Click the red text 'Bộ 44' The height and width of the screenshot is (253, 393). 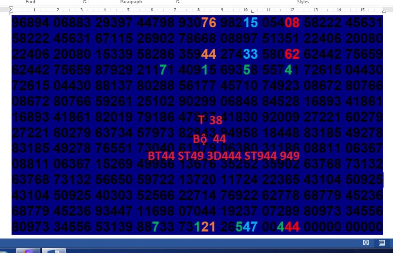click(210, 139)
